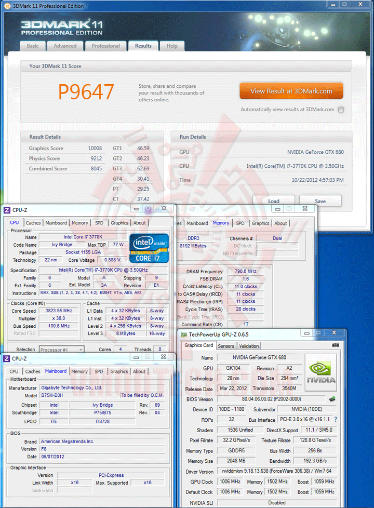Click the GPU-Z screenshot camera icon

336,345
